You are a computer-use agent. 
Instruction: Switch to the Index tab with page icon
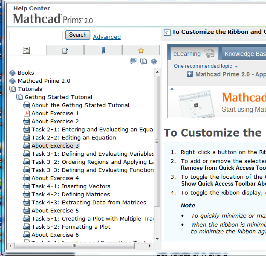click(65, 50)
